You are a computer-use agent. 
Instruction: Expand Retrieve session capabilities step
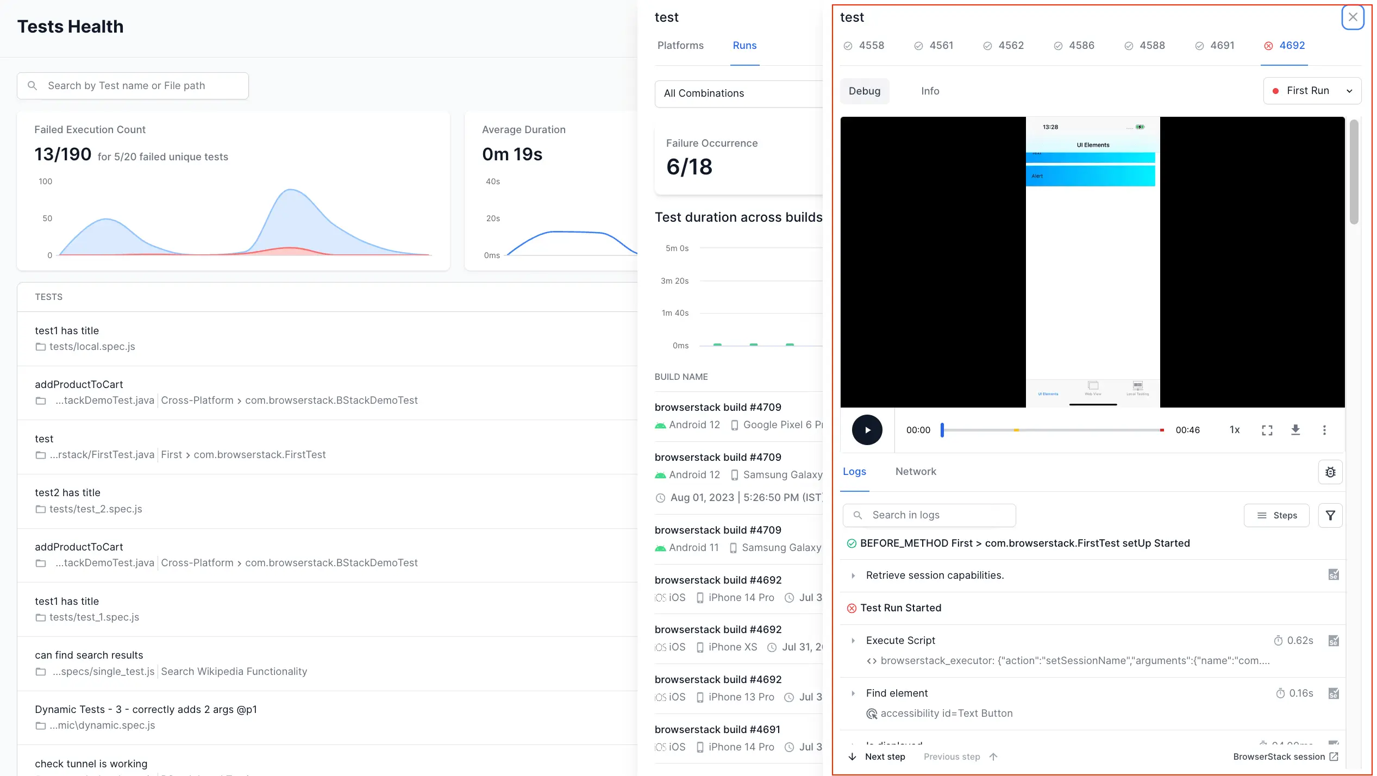[853, 575]
